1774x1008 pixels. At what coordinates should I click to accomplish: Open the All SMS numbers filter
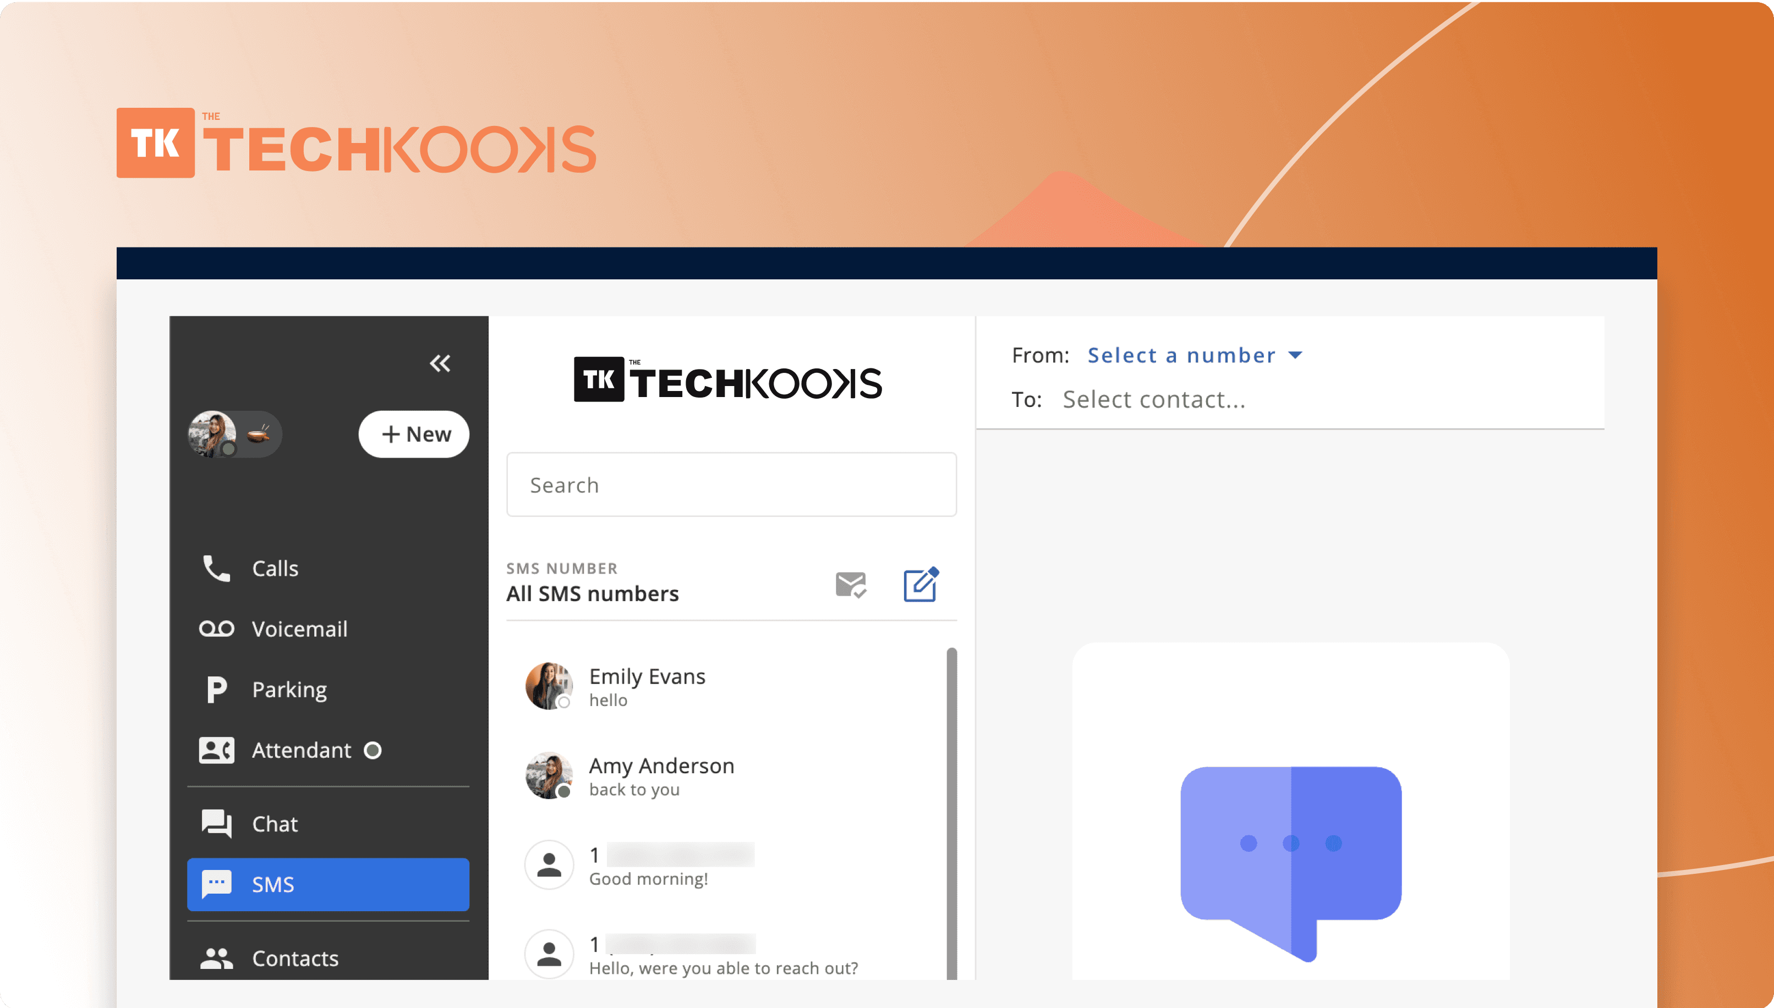pyautogui.click(x=592, y=593)
